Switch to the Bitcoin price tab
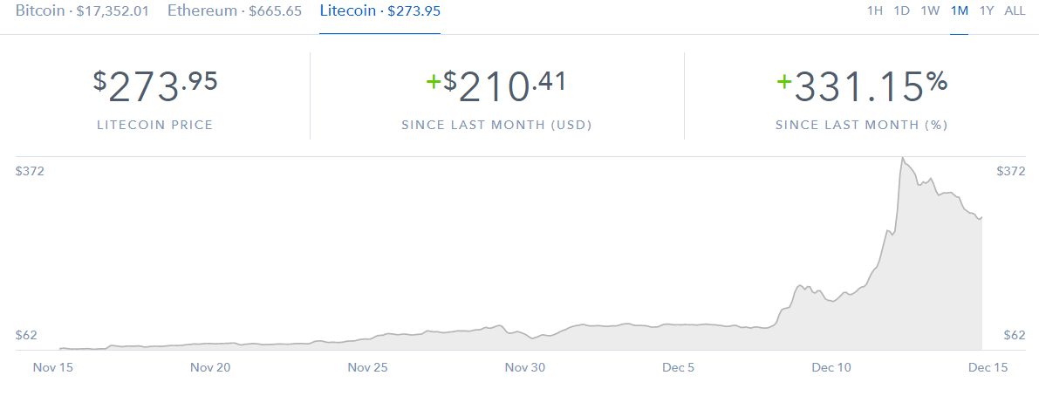Image resolution: width=1039 pixels, height=396 pixels. tap(82, 10)
